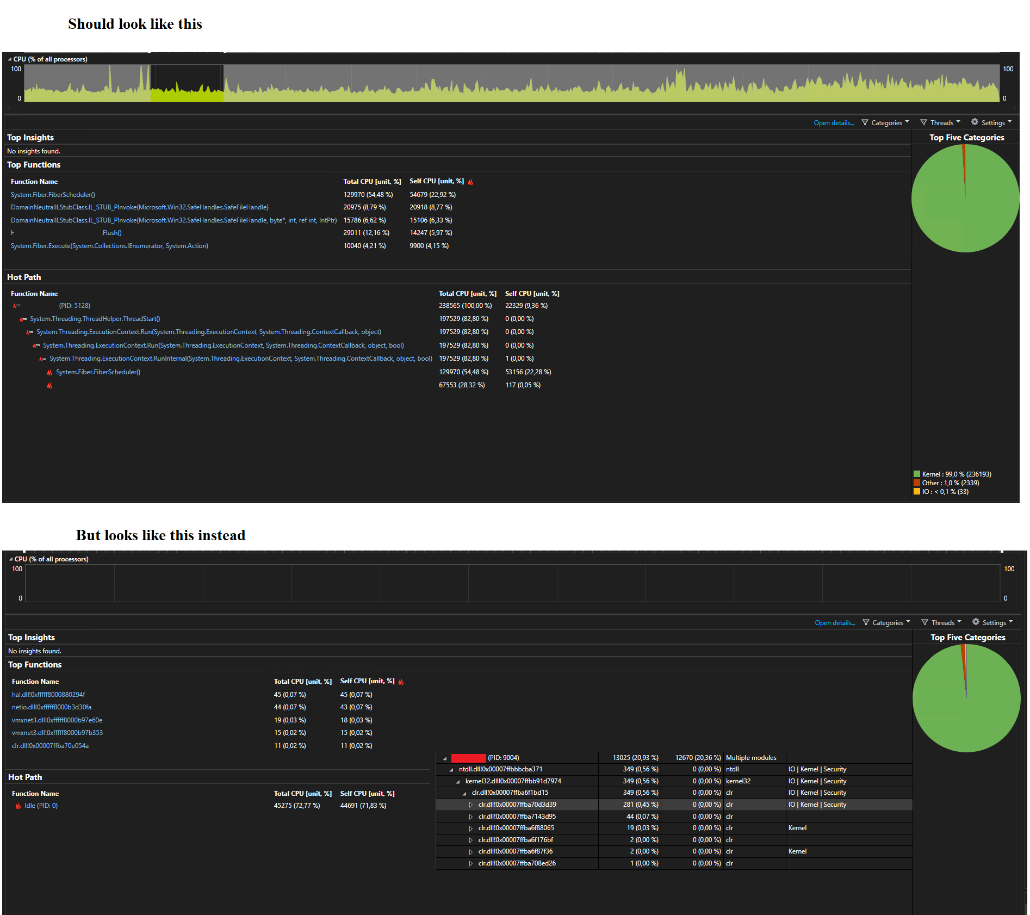Screen dimensions: 1030x915
Task: Click funnel icon beside Threads in lower profiler
Action: pyautogui.click(x=924, y=622)
